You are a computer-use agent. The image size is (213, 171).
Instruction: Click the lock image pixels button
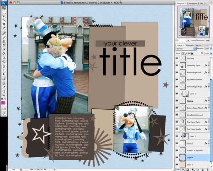click(x=186, y=53)
